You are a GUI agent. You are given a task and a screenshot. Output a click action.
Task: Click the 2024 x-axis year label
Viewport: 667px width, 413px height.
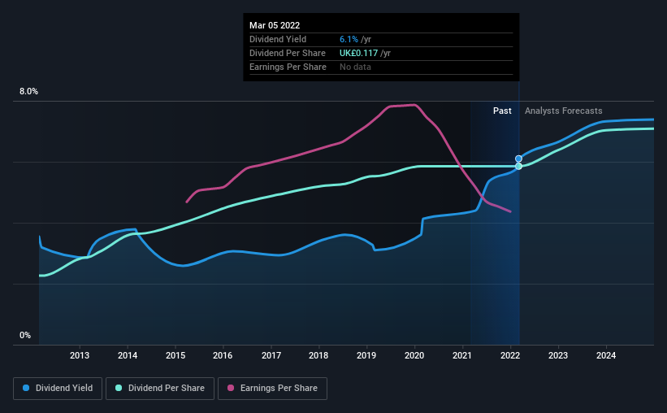coord(606,355)
